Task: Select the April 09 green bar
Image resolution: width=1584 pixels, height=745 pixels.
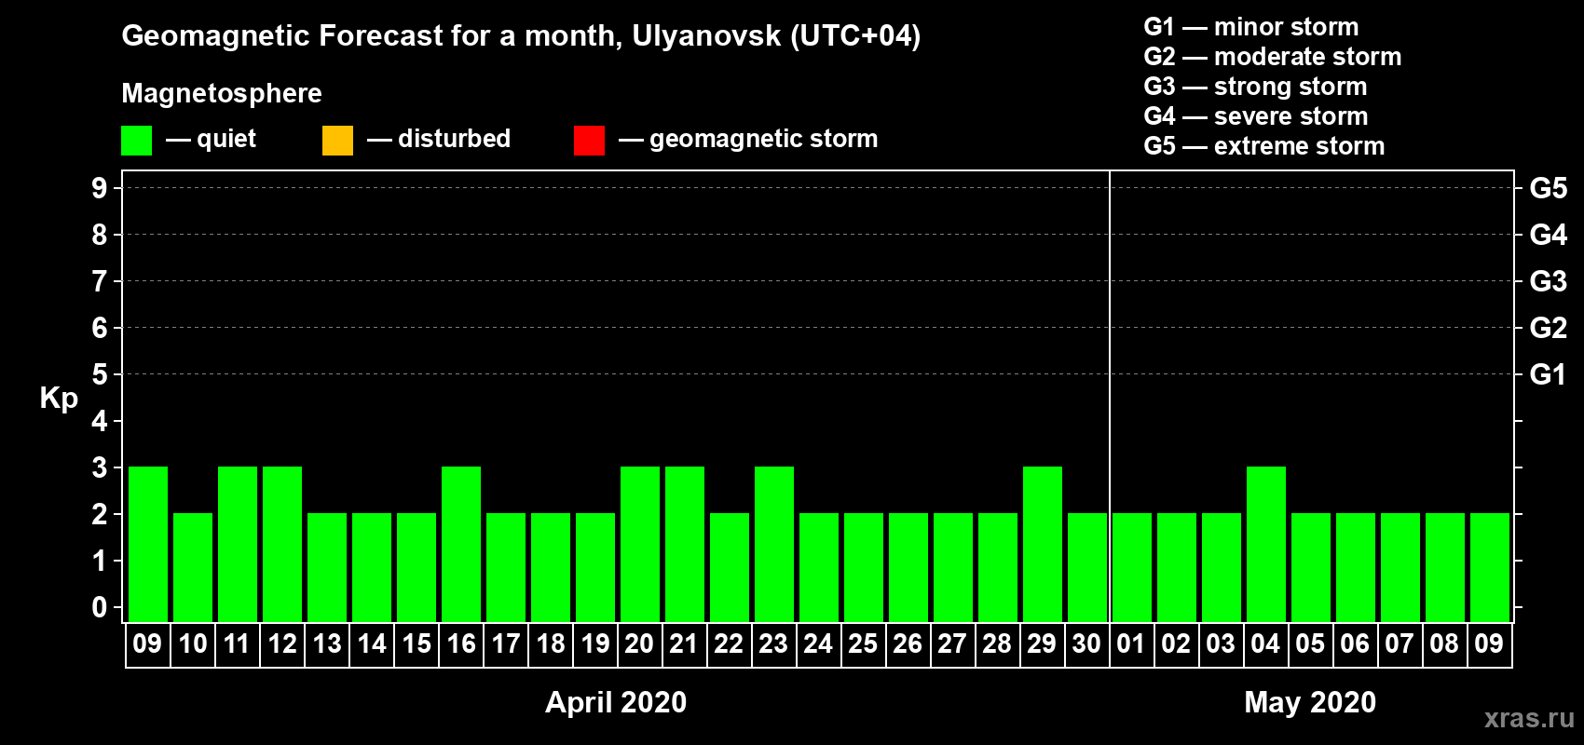Action: (x=148, y=544)
